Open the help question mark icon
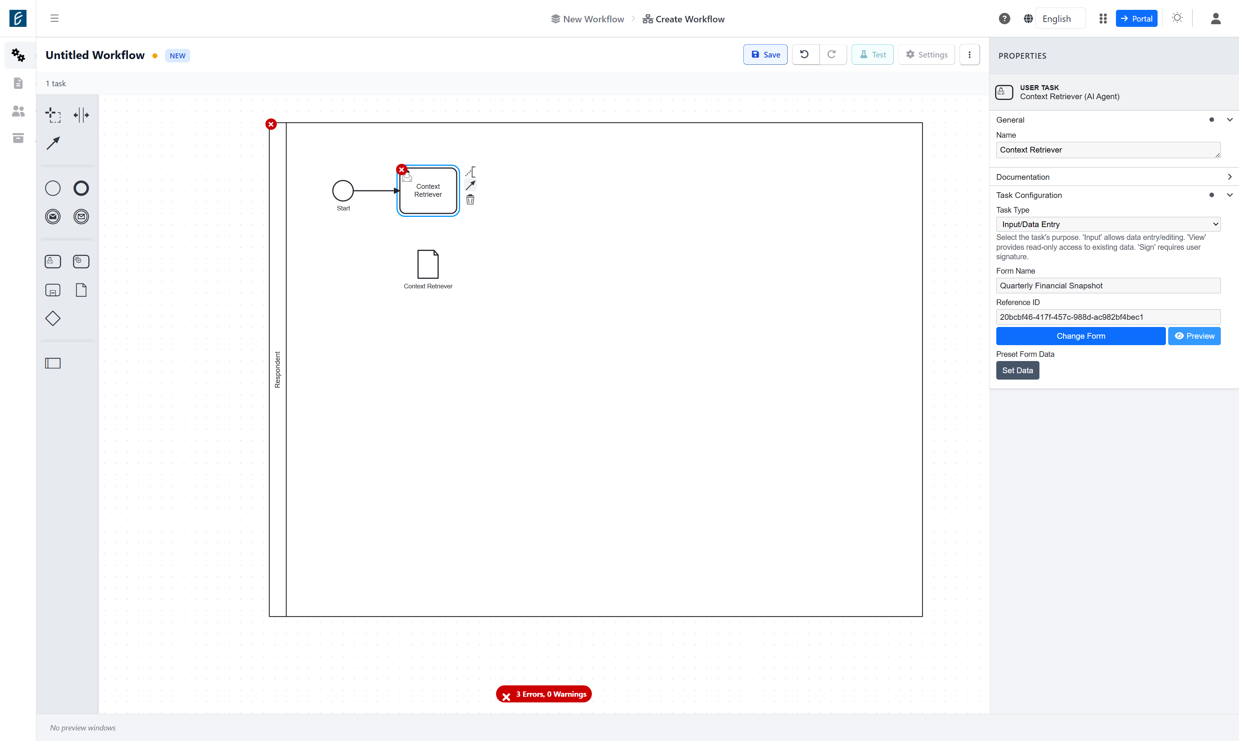This screenshot has width=1239, height=741. click(1004, 19)
